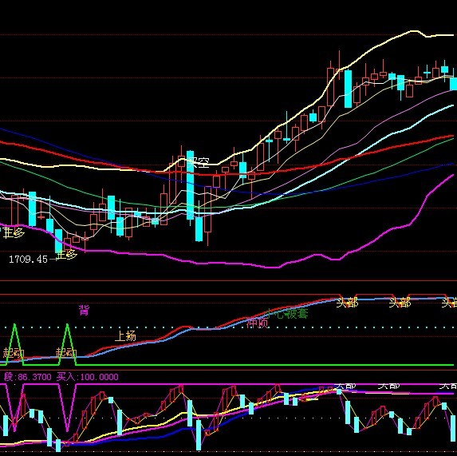Select the 买空 signal label on the chart
Screen dimensions: 457x456
(198, 162)
